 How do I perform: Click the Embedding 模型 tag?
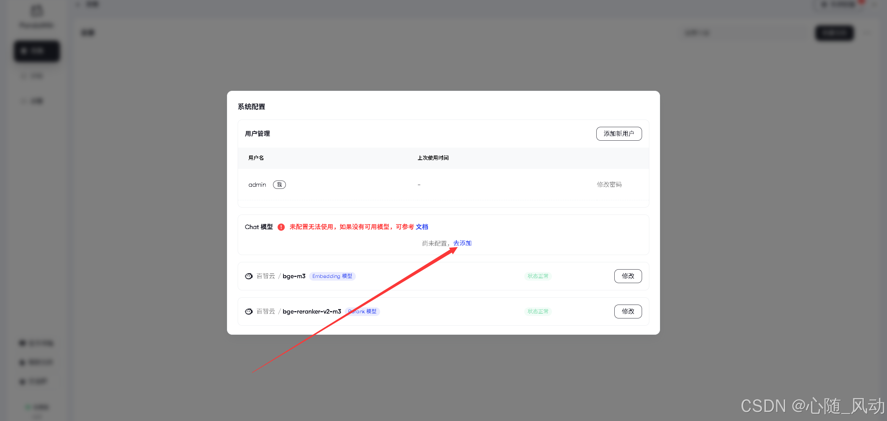click(x=332, y=276)
